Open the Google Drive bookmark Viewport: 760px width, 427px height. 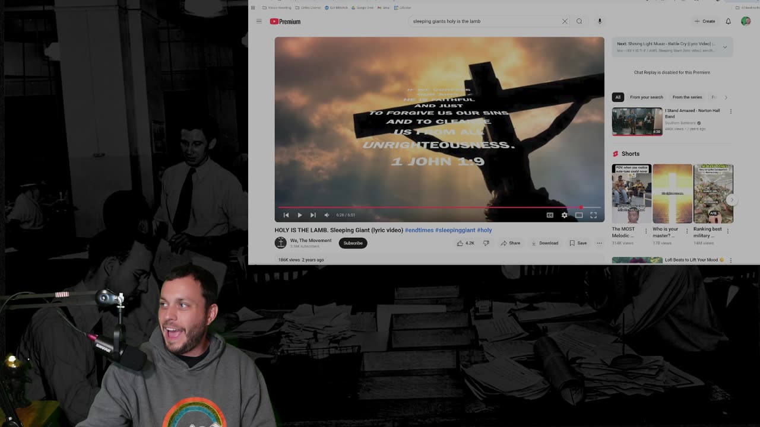363,8
